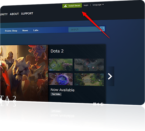Click the Windows platform icon
The height and width of the screenshot is (131, 145).
(95, 104)
